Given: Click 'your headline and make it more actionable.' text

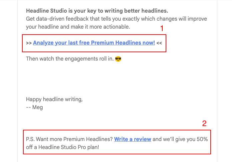Looking at the screenshot, I should pos(78,27).
